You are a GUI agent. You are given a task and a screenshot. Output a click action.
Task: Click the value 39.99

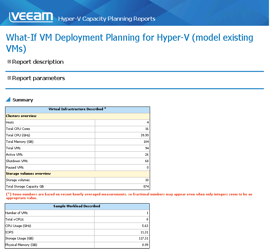point(145,135)
